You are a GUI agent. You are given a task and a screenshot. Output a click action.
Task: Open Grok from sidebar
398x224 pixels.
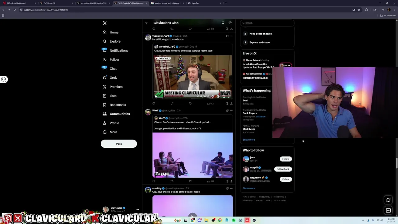coord(109,77)
